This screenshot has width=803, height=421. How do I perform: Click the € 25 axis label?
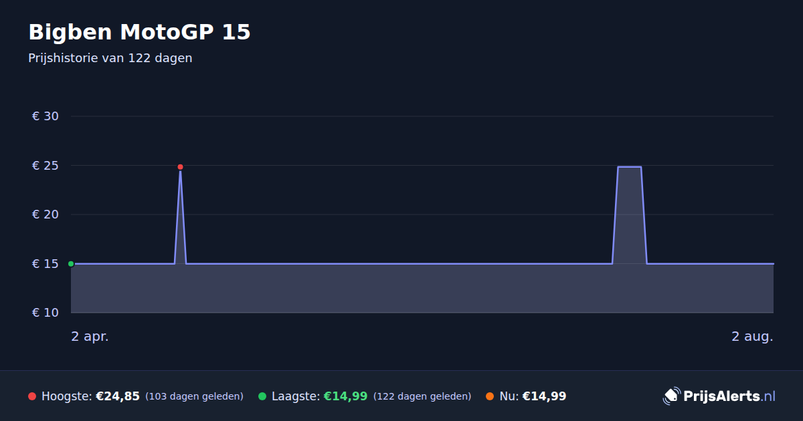point(46,166)
